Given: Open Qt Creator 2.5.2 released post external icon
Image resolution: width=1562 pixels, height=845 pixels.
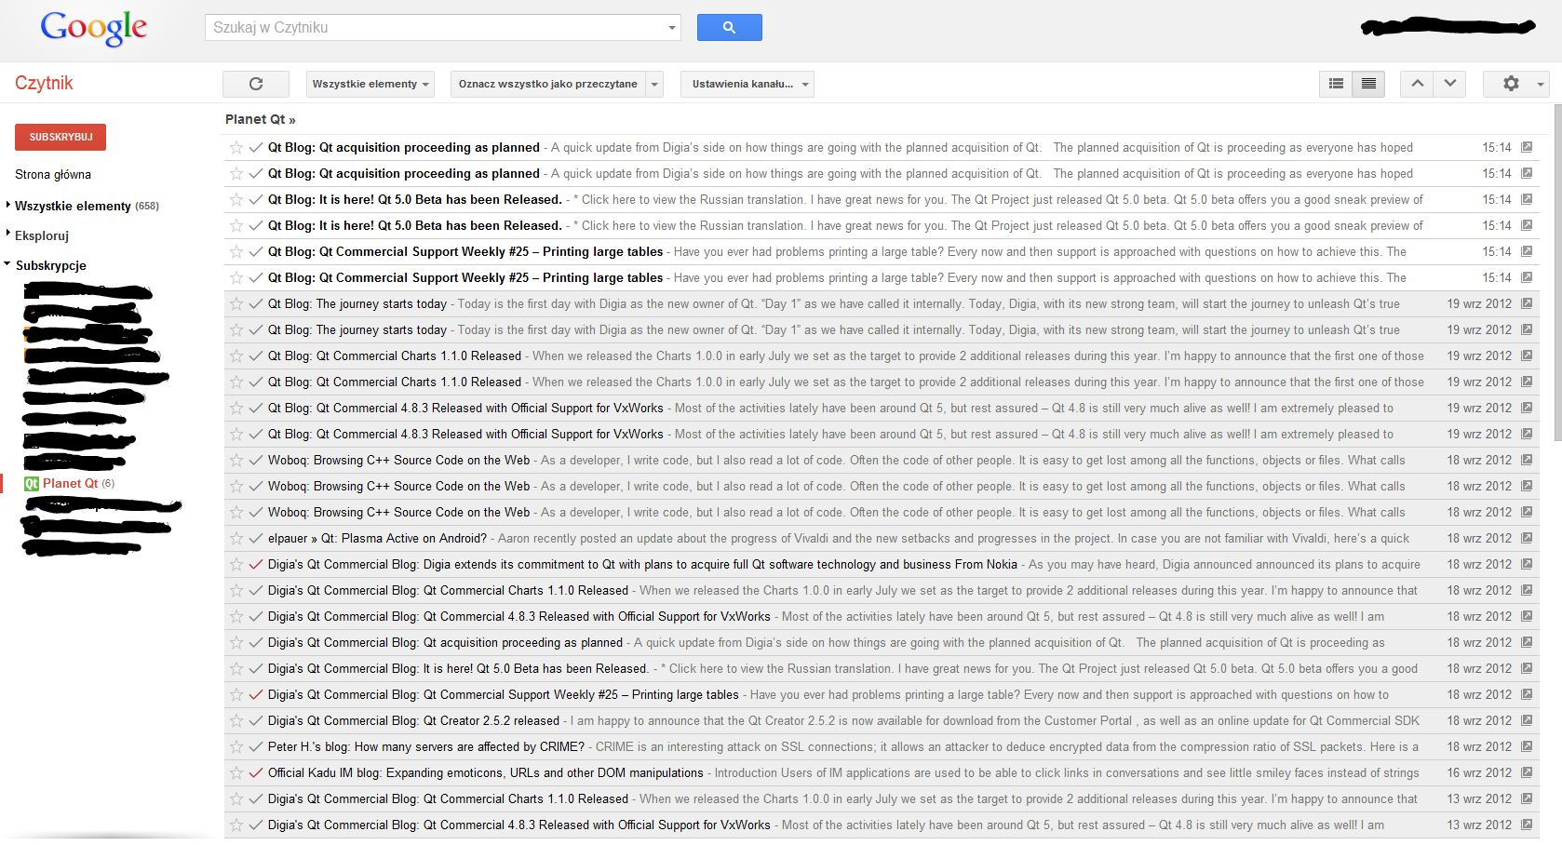Looking at the screenshot, I should point(1527,720).
